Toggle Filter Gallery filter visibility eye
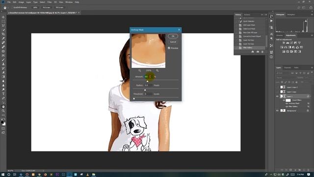The width and height of the screenshot is (314, 177). pos(287,107)
